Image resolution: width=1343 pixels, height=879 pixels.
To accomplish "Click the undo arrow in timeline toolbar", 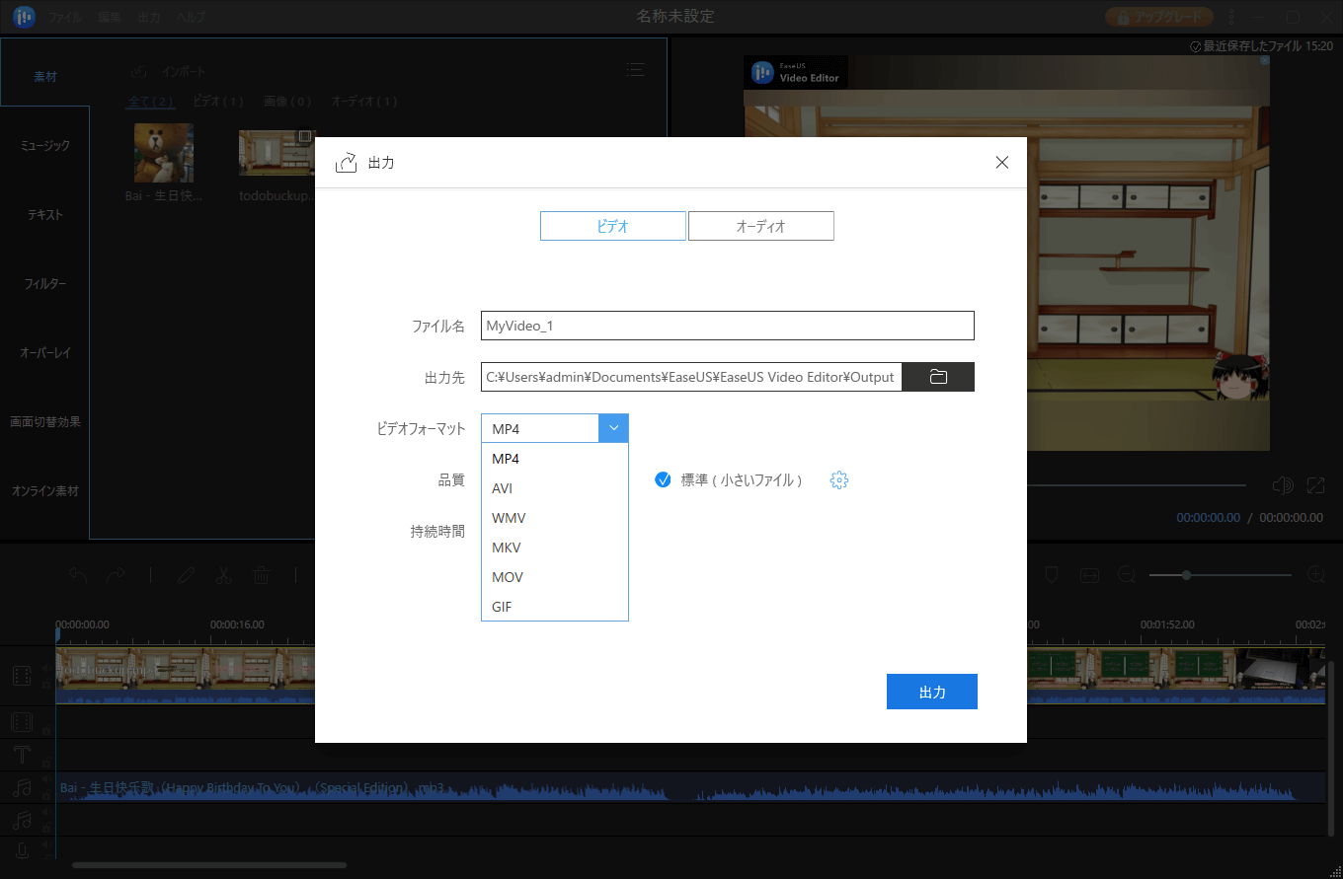I will coord(78,575).
